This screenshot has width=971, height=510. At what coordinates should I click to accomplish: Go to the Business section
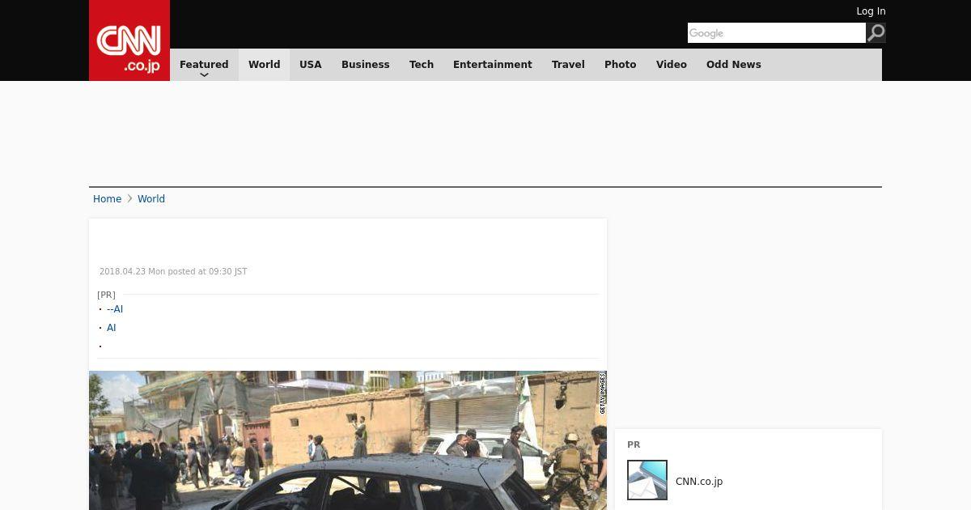[366, 65]
